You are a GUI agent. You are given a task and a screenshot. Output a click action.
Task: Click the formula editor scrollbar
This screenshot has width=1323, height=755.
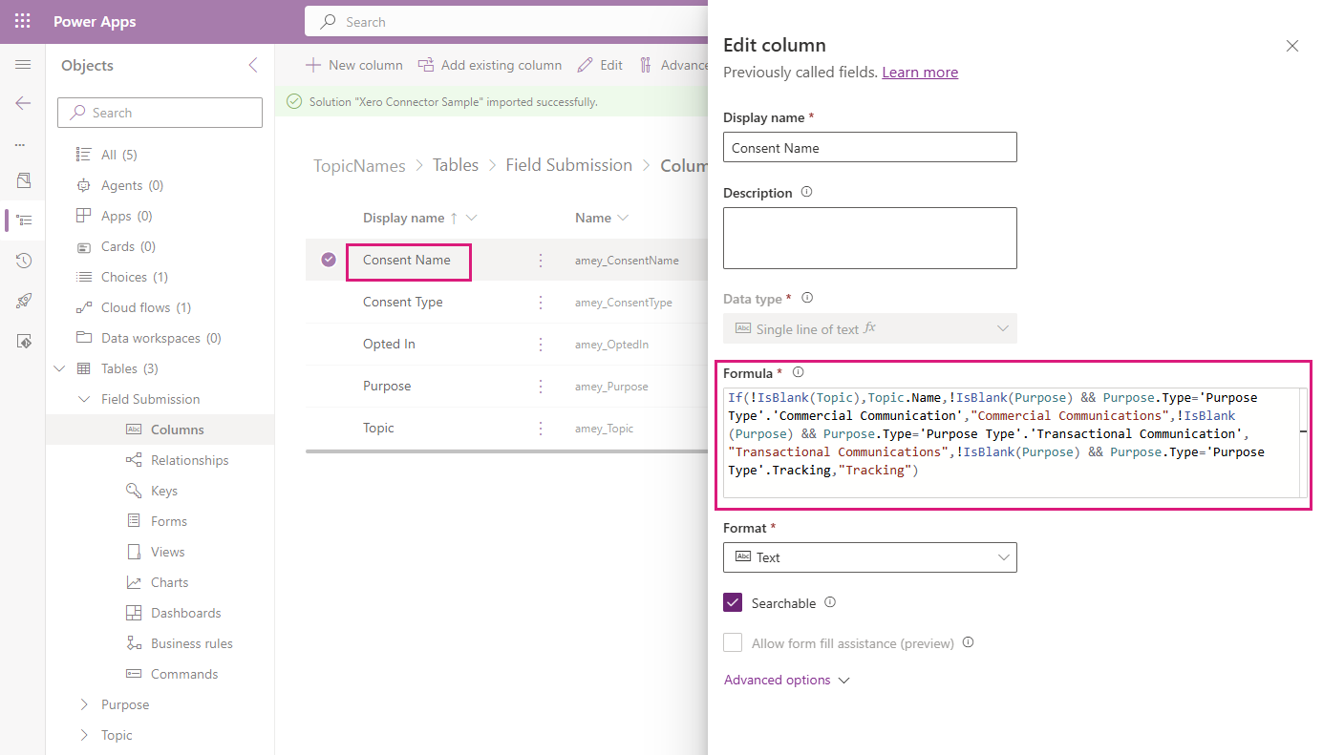[1304, 443]
